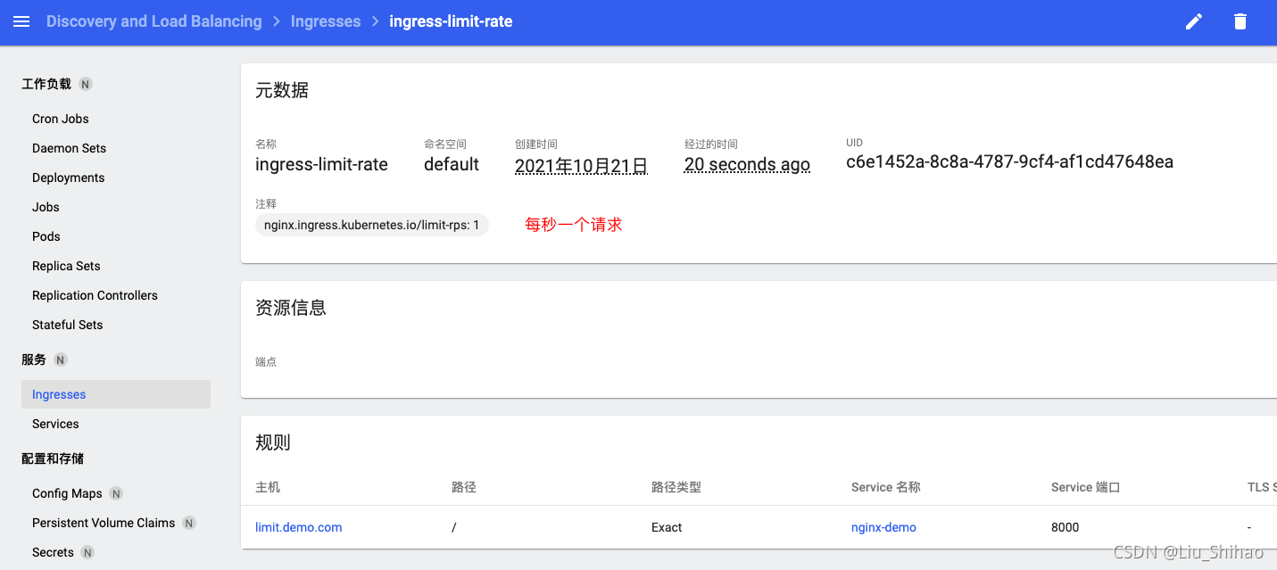Click the pencil edit resource icon

tap(1194, 21)
